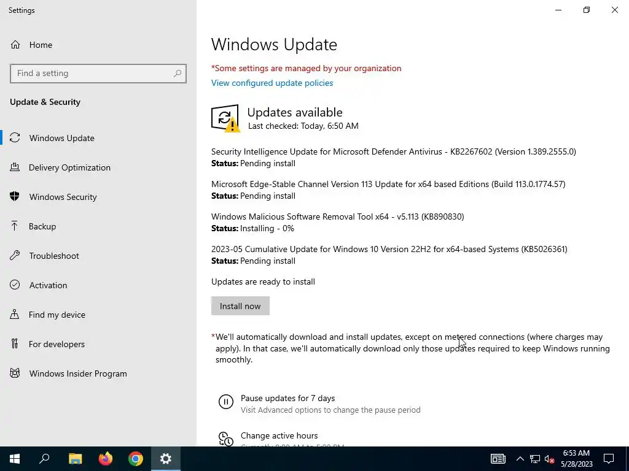This screenshot has width=629, height=471.
Task: Click the Home icon in sidebar
Action: (x=15, y=44)
